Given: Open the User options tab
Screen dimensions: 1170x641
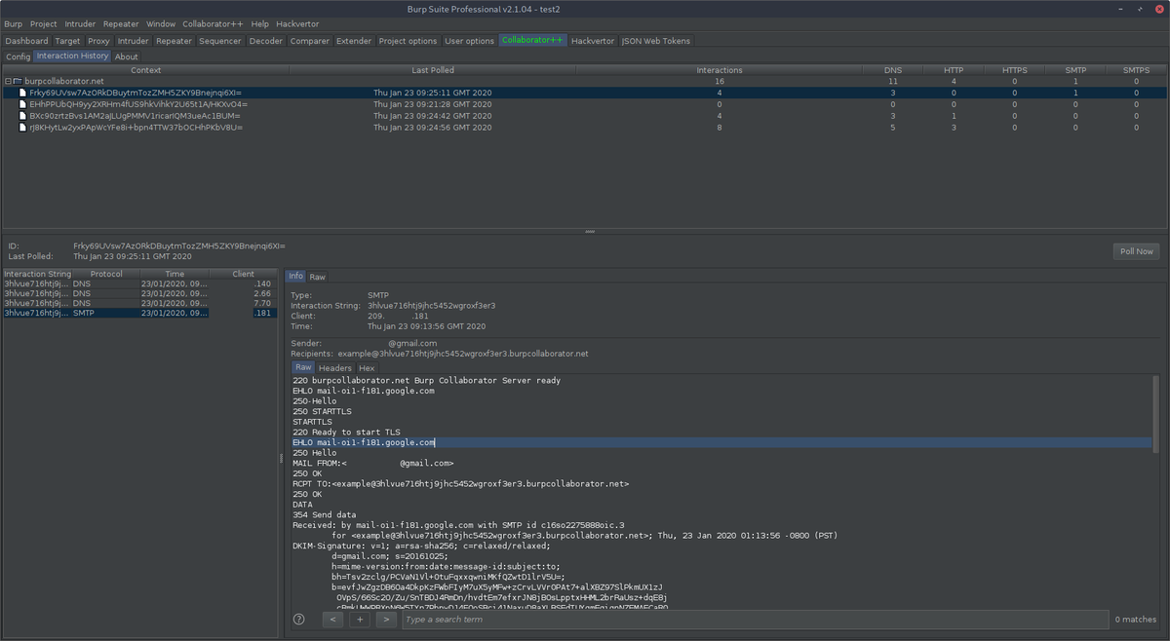Looking at the screenshot, I should 470,41.
